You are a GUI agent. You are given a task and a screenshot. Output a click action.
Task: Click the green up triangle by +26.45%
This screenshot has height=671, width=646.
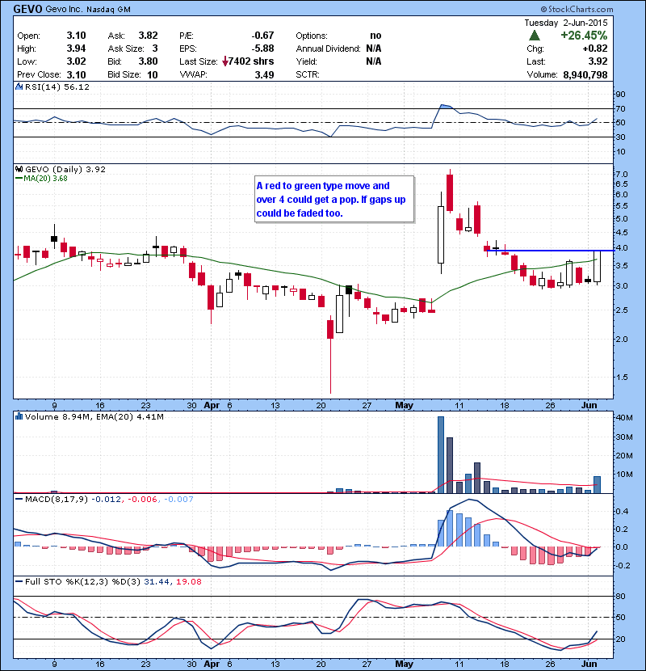coord(535,36)
